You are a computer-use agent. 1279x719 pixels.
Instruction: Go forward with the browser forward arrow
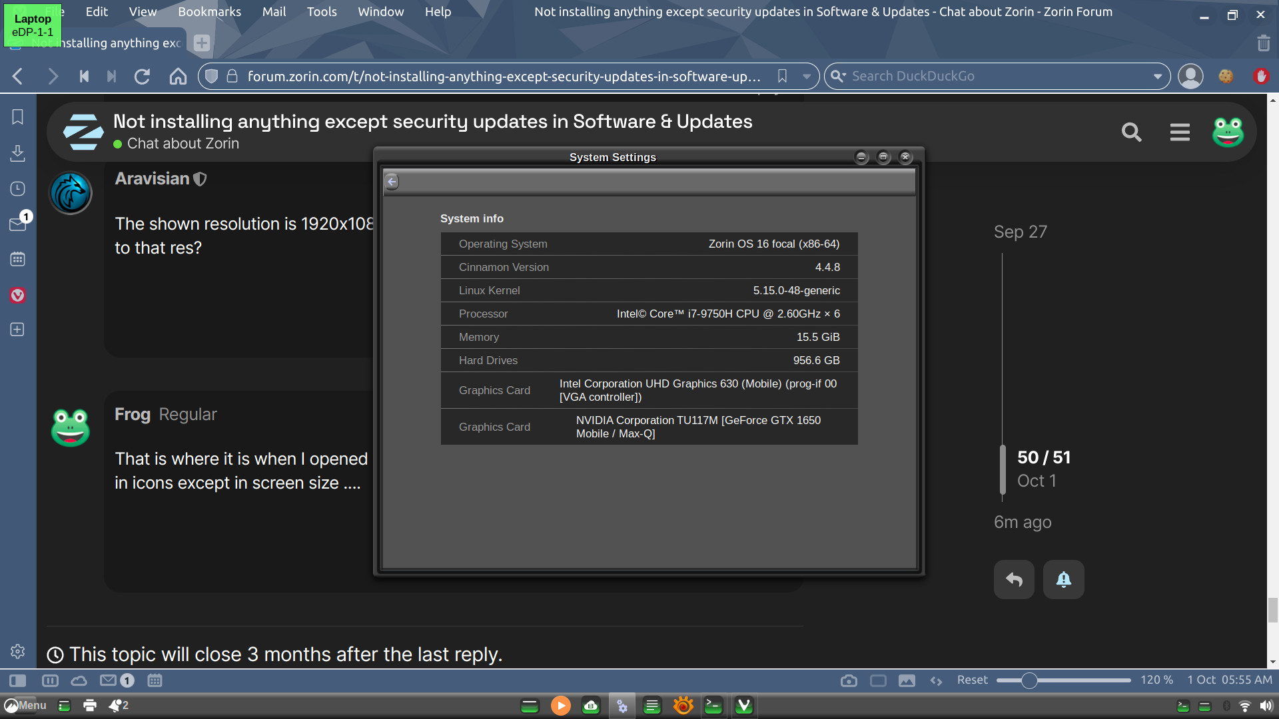(53, 77)
